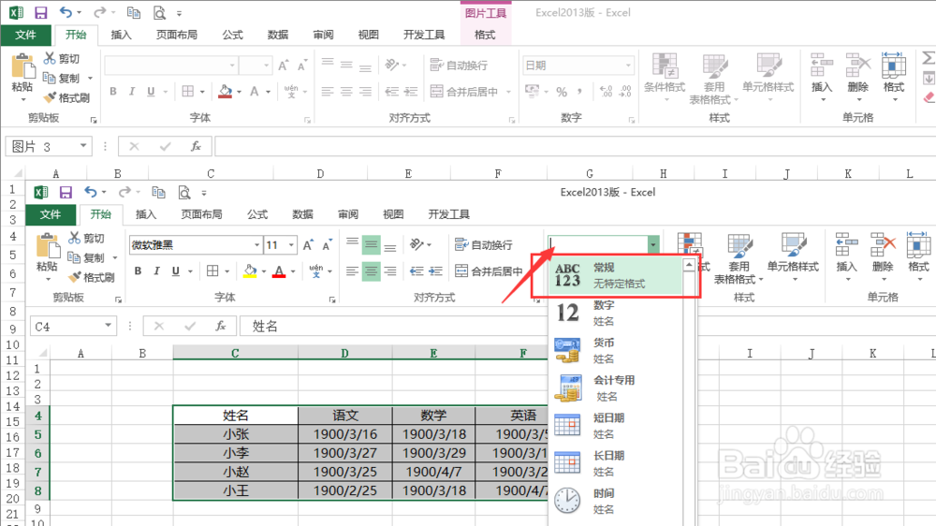Click increase decimal icon in the main ribbon
The width and height of the screenshot is (936, 526).
pyautogui.click(x=606, y=92)
